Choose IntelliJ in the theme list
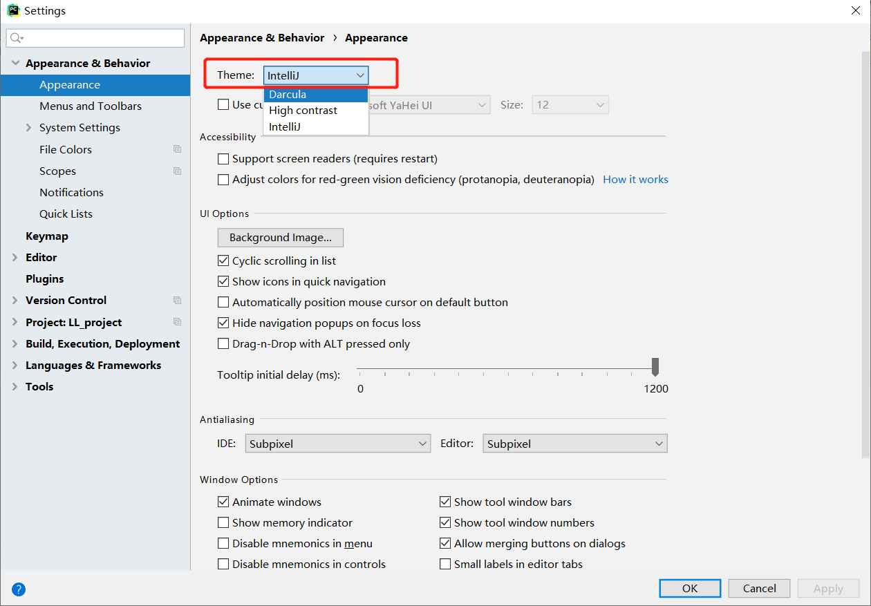871x606 pixels. tap(316, 127)
